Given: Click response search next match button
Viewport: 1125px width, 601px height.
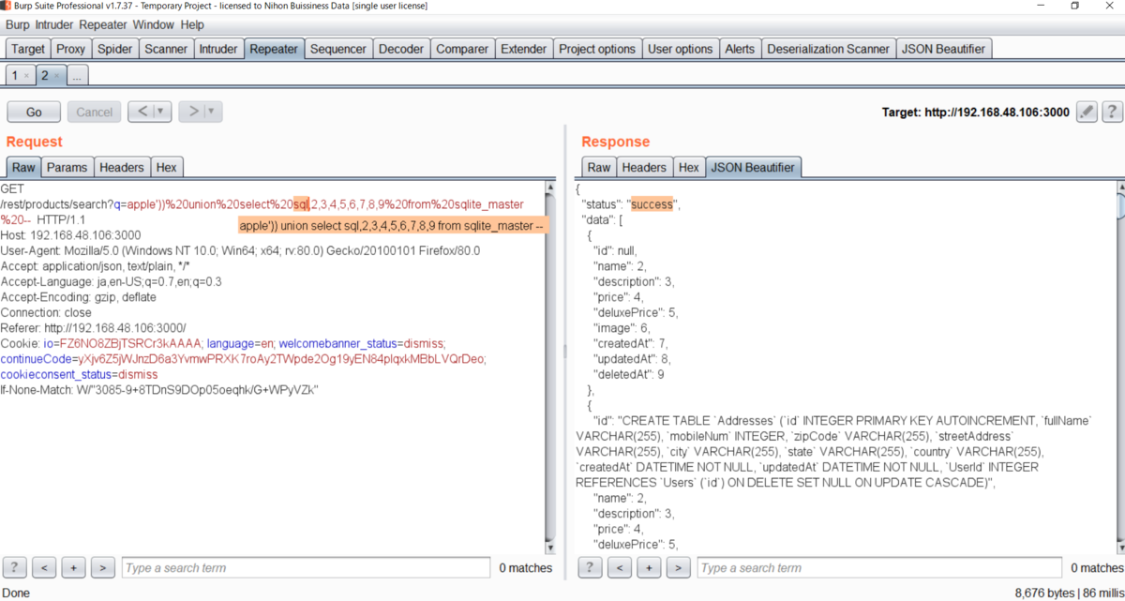Looking at the screenshot, I should [x=679, y=567].
